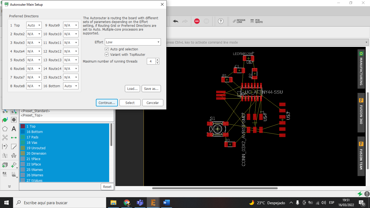This screenshot has width=370, height=208.
Task: Open the command line history dropdown arrow
Action: [367, 42]
